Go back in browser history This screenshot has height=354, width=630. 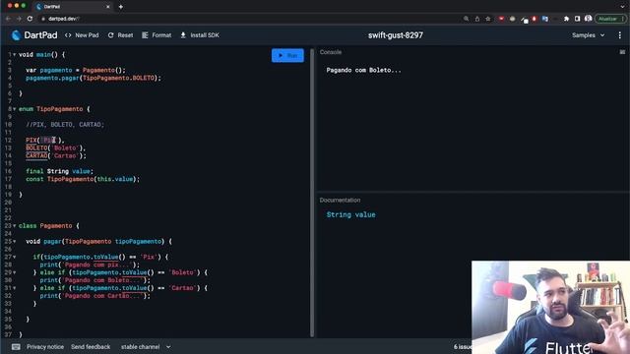[8, 19]
